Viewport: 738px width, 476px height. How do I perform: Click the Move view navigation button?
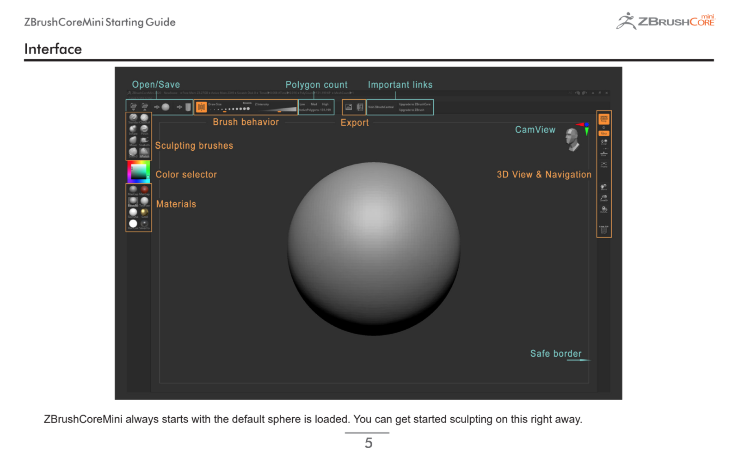click(x=604, y=187)
